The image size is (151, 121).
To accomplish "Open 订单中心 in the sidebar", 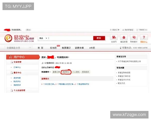I will pyautogui.click(x=17, y=67).
